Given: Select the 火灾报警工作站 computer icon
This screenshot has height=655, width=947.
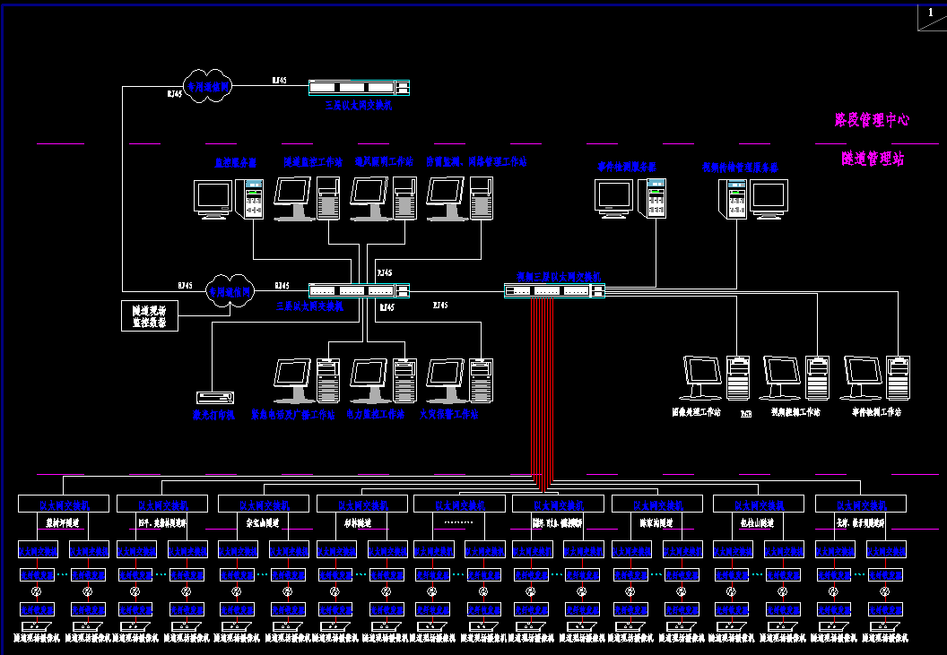Looking at the screenshot, I should (445, 380).
